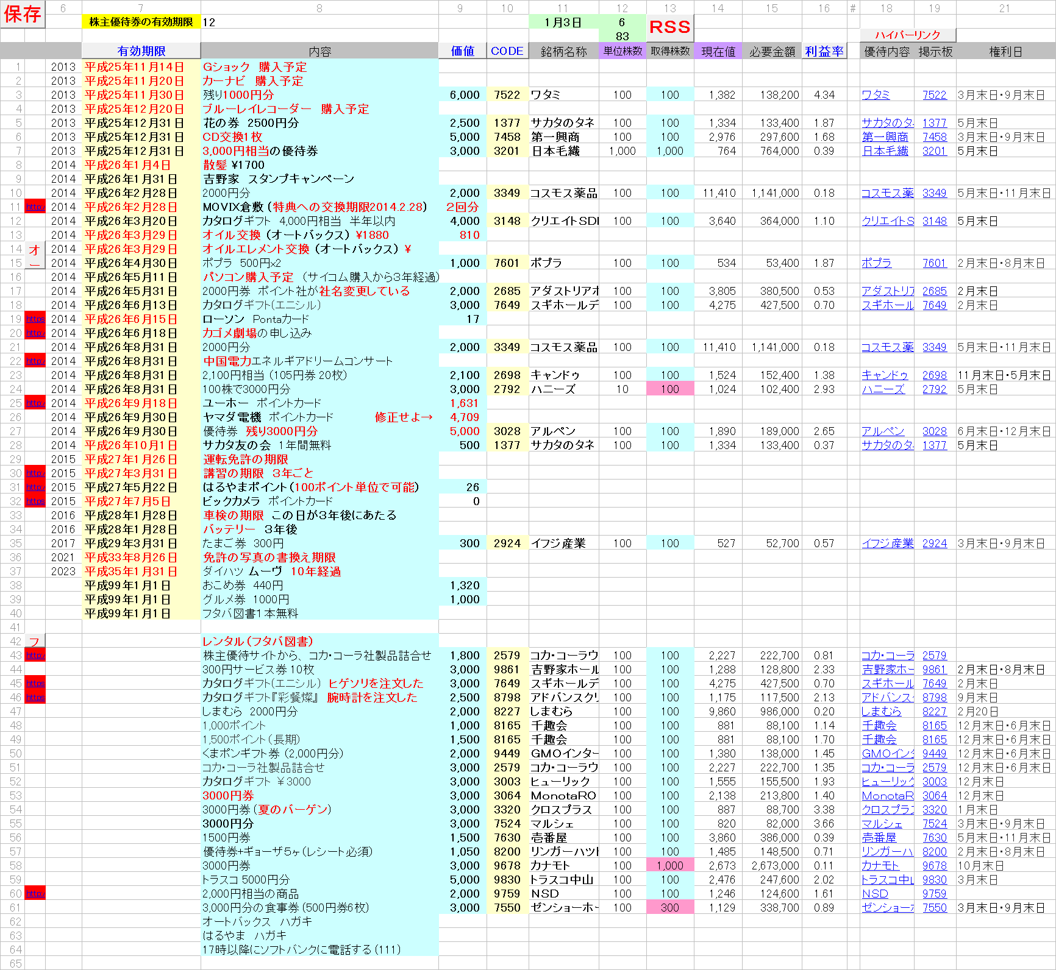Open the MonotaR hyperlink
Screen dimensions: 1056x970
888,796
